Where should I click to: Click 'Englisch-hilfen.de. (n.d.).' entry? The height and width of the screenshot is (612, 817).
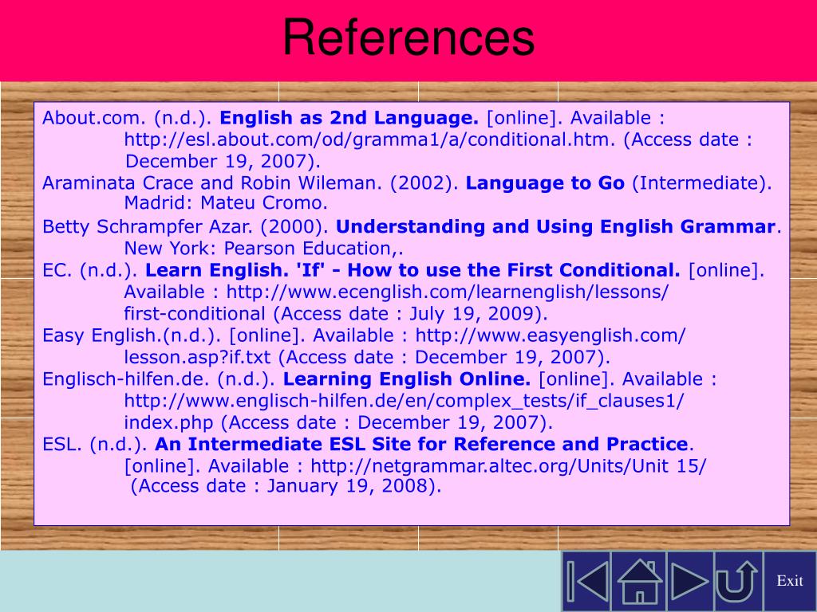[159, 379]
